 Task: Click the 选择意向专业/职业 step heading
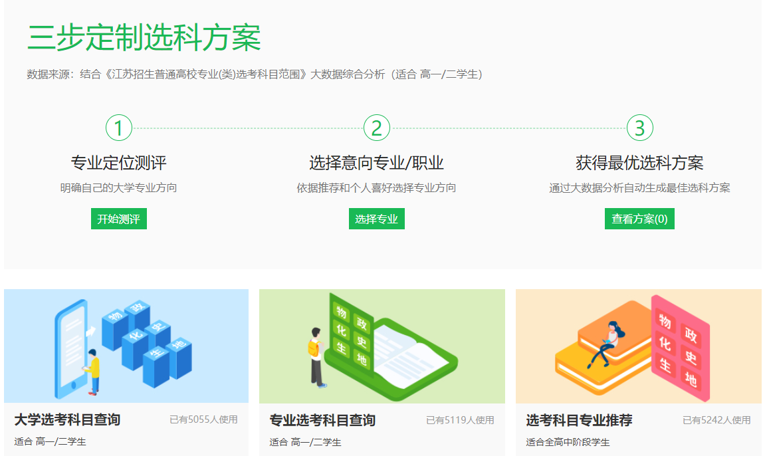[x=376, y=163]
